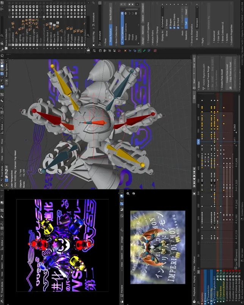The width and height of the screenshot is (244, 305).
Task: Open the Strip menu in Sequencer preview
Action: click(x=122, y=247)
